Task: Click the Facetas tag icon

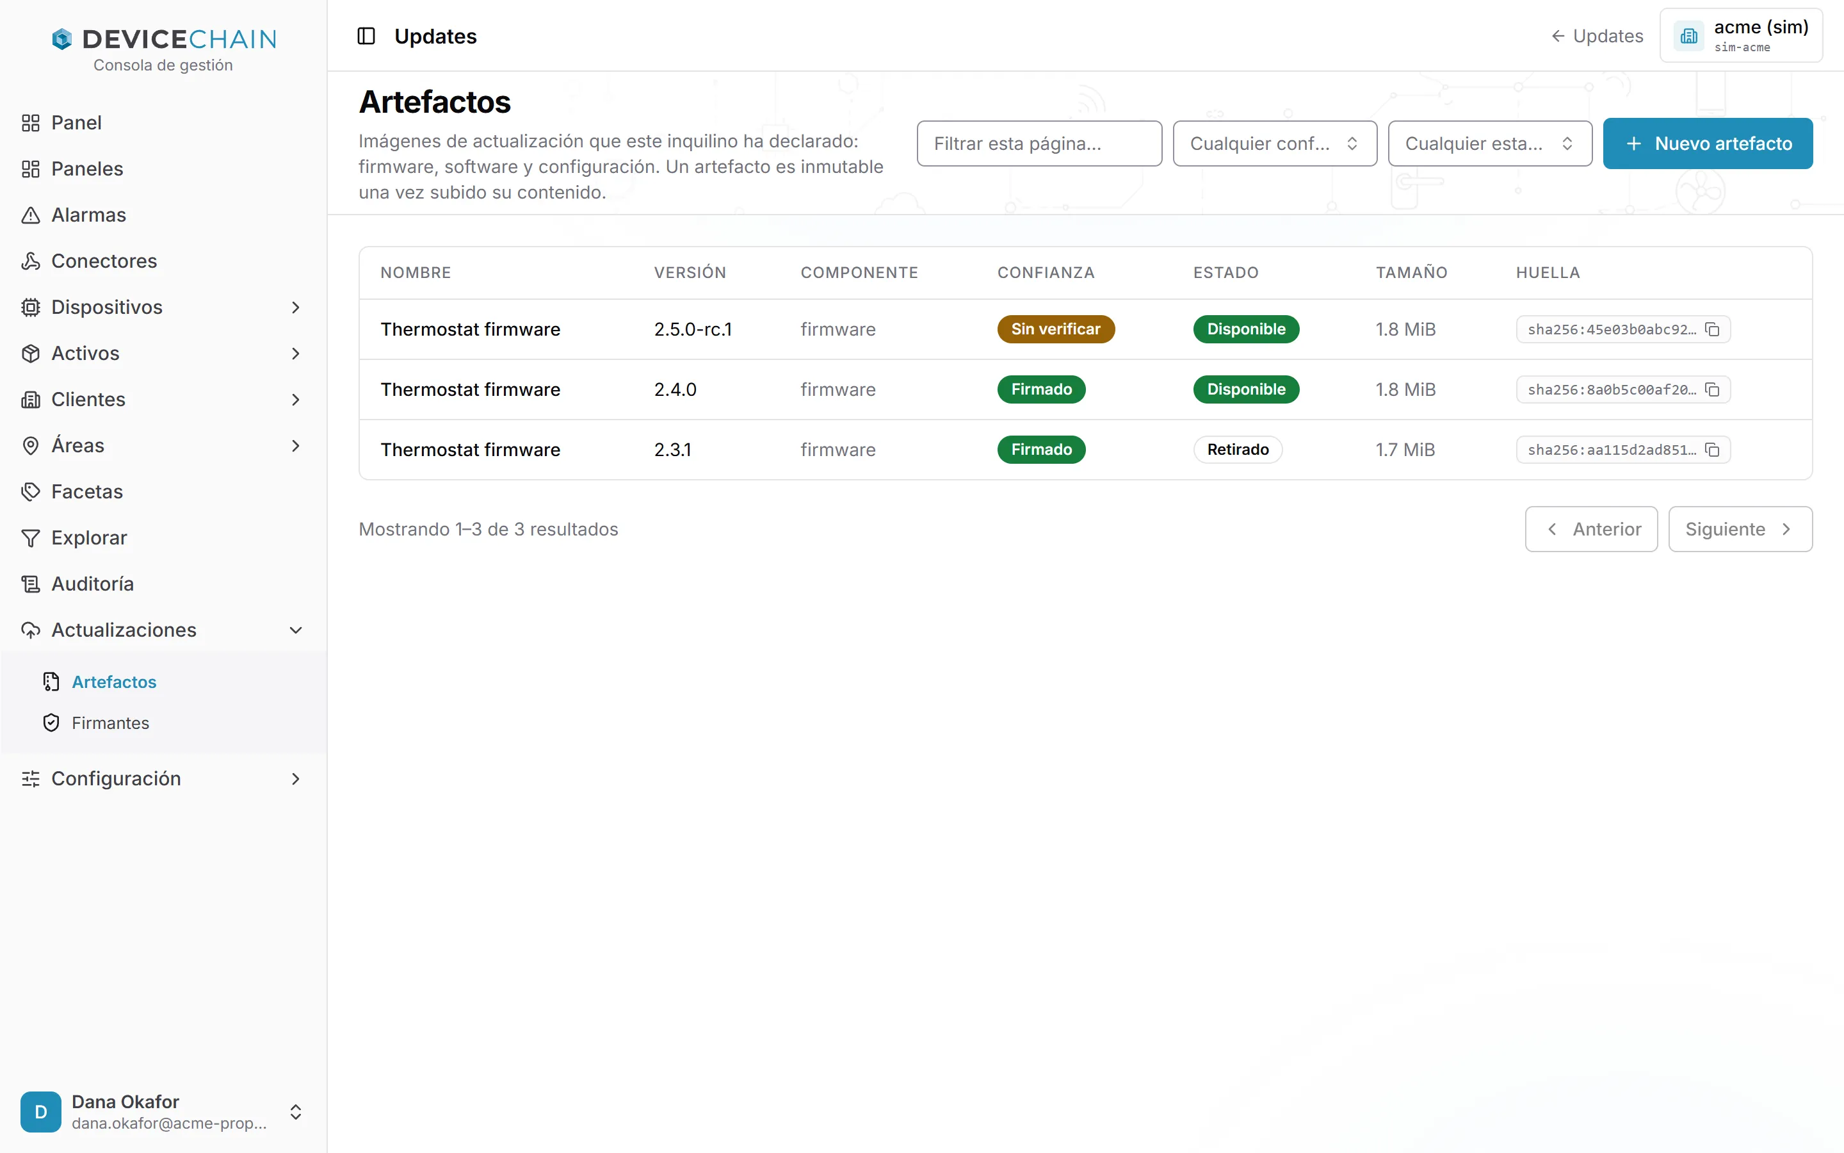Action: pos(31,492)
